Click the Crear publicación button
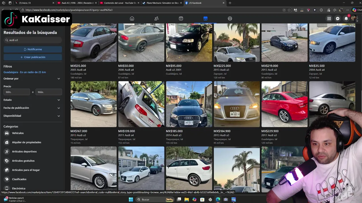Screen dimensions: 362x203 pyautogui.click(x=33, y=57)
